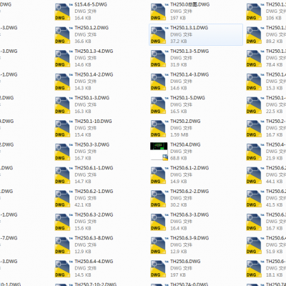Select the TH250.1-3.DWG file icon
Image resolution: width=286 pixels, height=286 pixels.
tap(62, 105)
